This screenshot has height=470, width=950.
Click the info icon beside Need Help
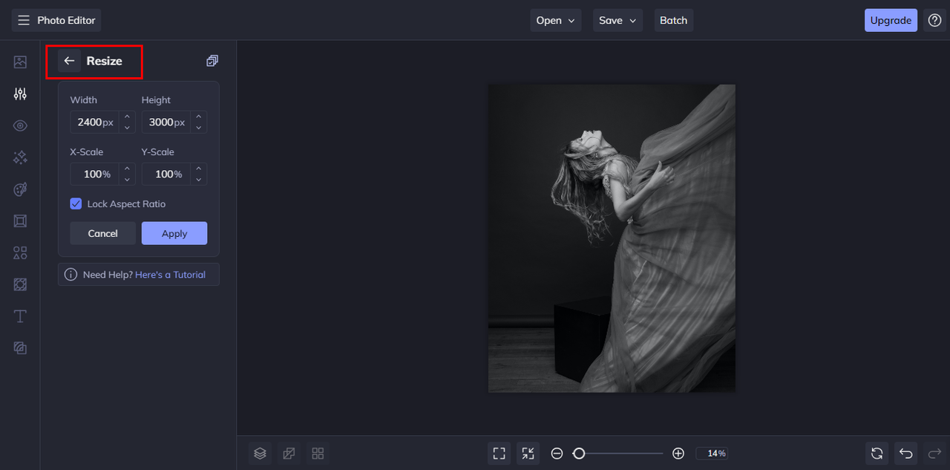point(71,275)
